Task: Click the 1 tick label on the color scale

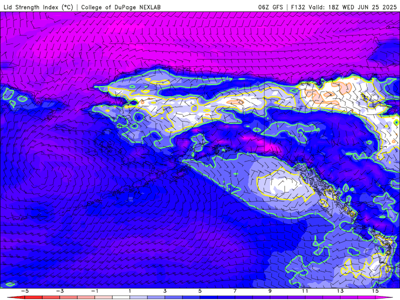Action: click(130, 291)
